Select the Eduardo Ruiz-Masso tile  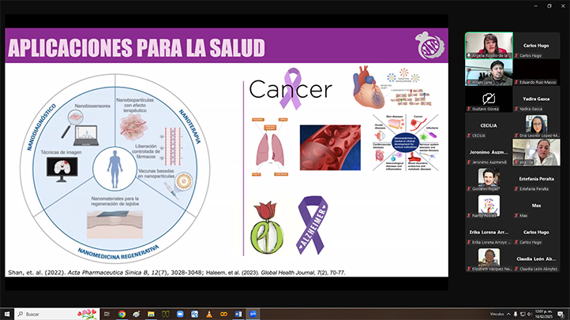click(536, 73)
